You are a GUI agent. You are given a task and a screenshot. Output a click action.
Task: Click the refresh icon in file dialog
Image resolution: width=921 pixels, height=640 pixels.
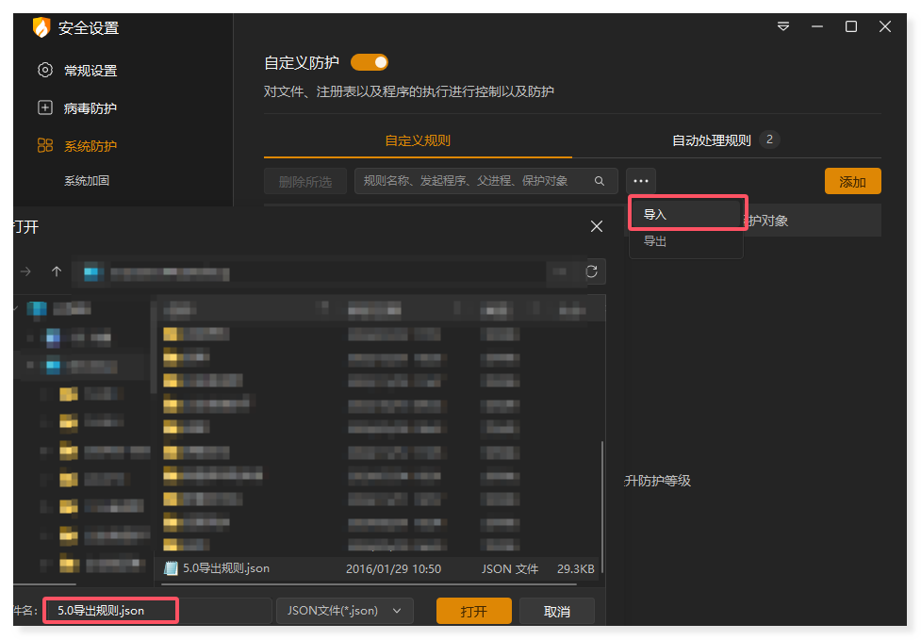(591, 271)
